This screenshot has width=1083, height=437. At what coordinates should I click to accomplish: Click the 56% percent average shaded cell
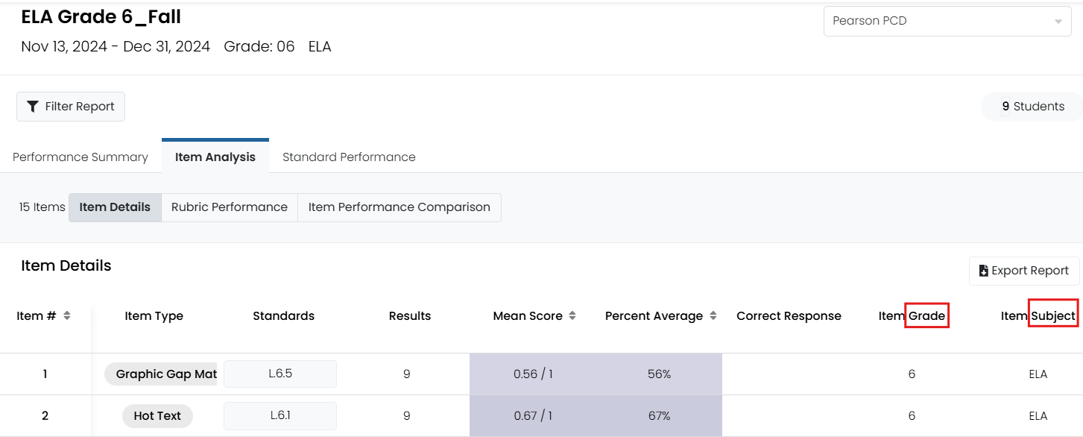click(659, 374)
